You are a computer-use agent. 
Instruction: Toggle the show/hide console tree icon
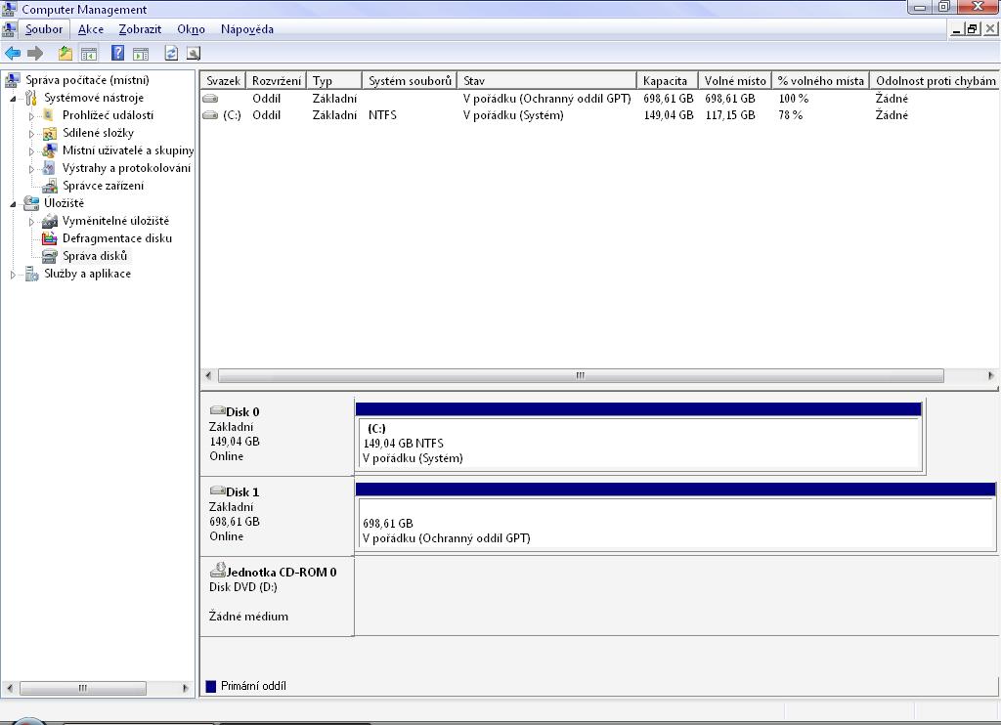pos(89,54)
